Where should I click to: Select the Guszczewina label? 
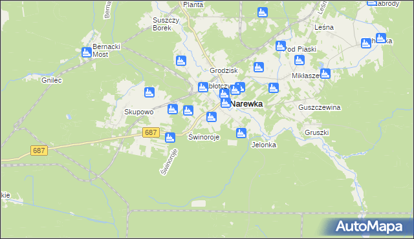319,107
